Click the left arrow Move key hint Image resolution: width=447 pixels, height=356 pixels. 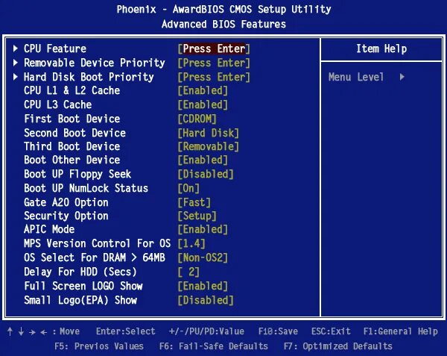pos(43,332)
